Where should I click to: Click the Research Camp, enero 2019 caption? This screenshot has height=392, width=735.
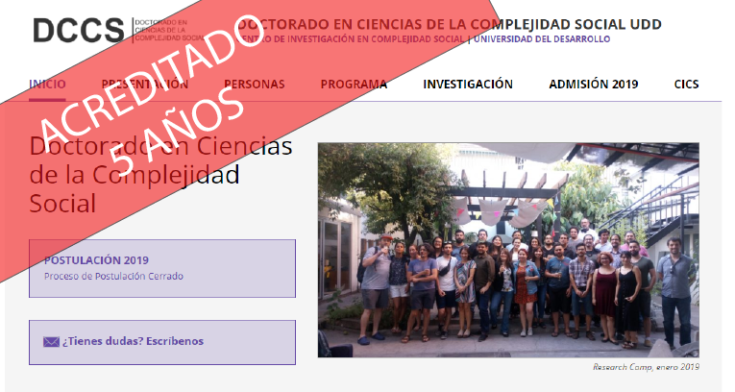646,367
